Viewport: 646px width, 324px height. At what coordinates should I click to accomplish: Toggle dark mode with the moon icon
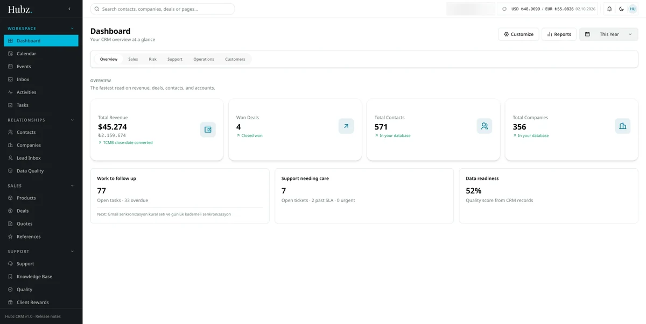[x=621, y=9]
